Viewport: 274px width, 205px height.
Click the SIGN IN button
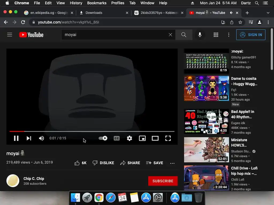tap(251, 35)
